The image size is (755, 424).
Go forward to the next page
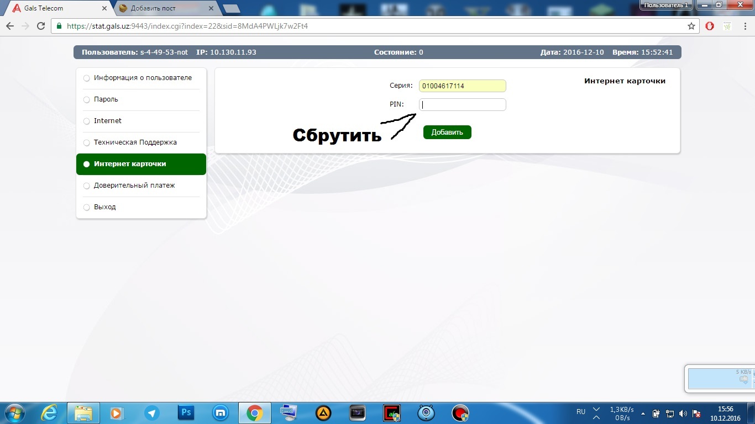(x=25, y=26)
